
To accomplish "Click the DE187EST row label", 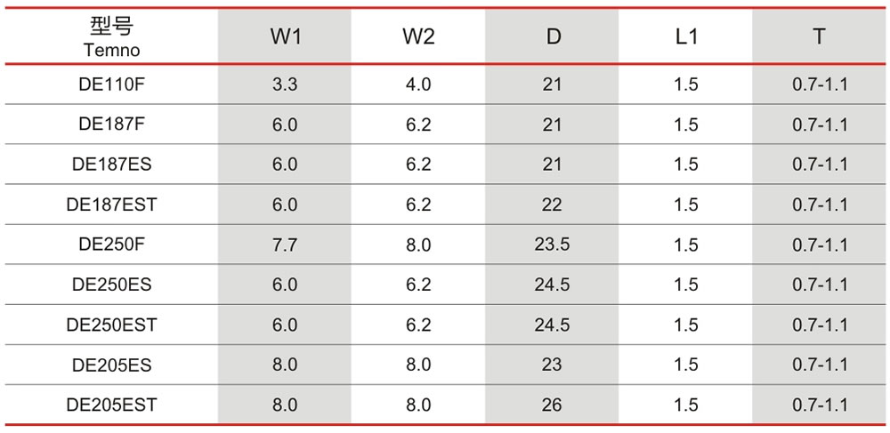I will click(111, 204).
